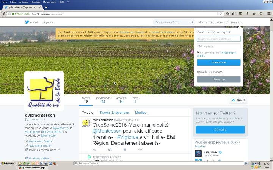Screen dimensions: 273x170
Task: View the Listes count 1
Action: (135, 100)
